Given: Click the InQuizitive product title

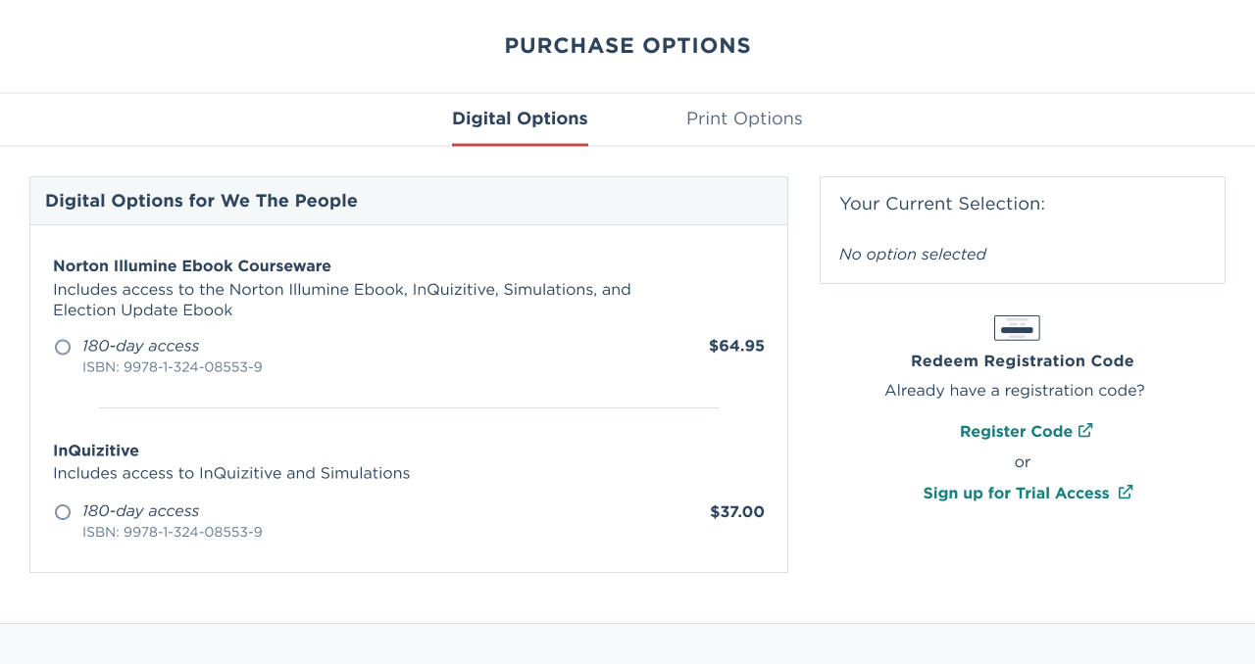Looking at the screenshot, I should tap(96, 451).
